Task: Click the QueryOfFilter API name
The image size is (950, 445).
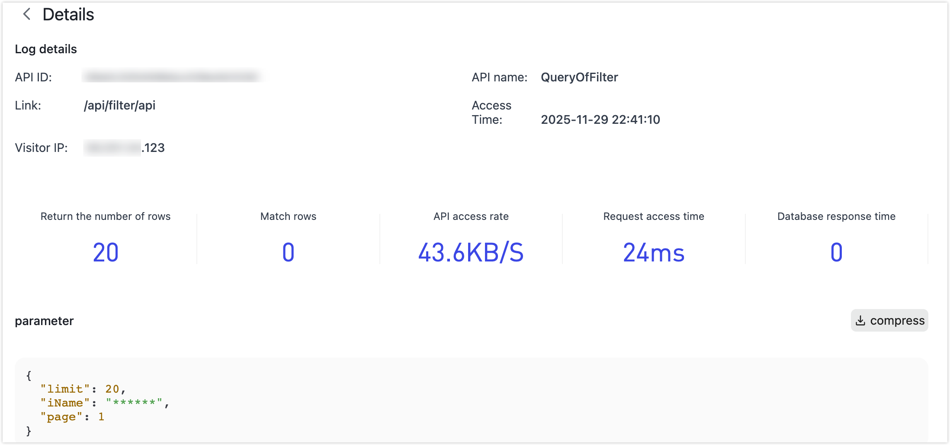Action: (579, 77)
